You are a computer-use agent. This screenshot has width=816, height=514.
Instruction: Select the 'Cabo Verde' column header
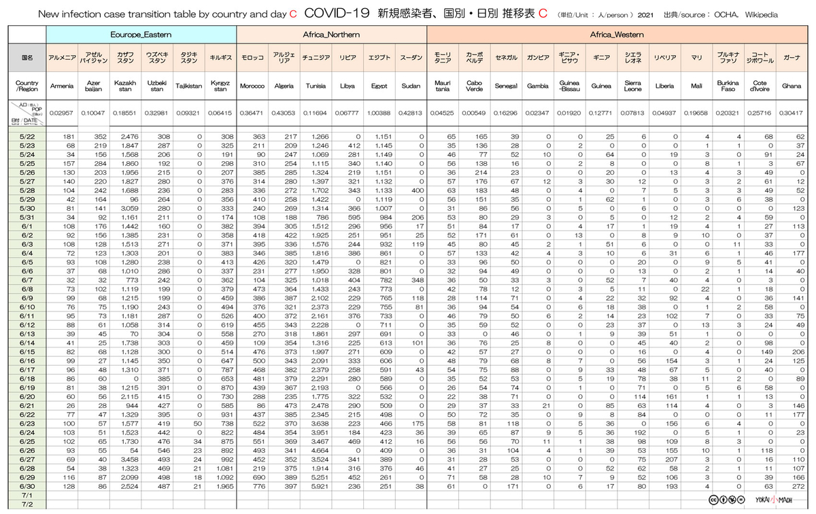[x=474, y=86]
